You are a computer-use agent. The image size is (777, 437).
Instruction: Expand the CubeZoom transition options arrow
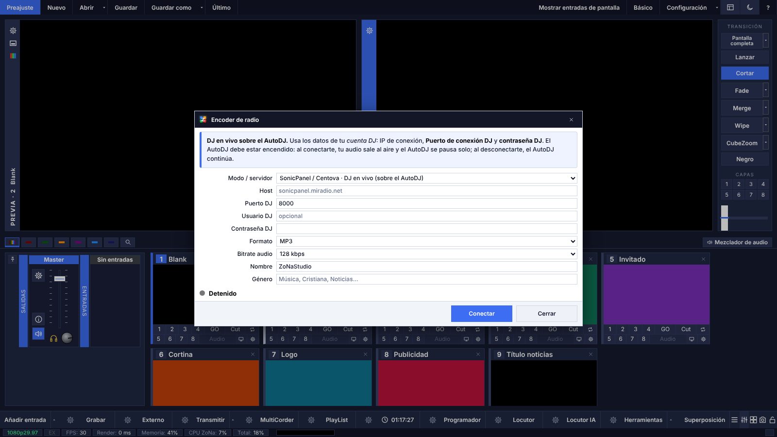click(x=766, y=143)
